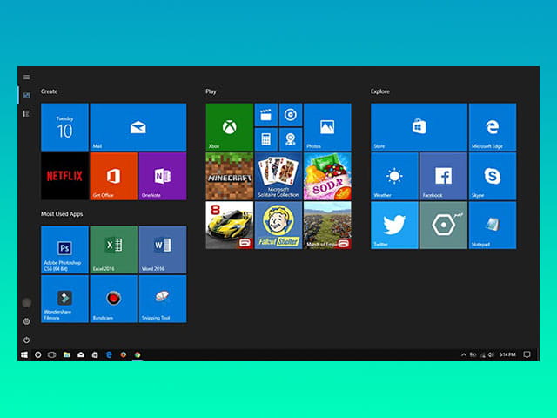Open Settings gear in Start sidebar
The width and height of the screenshot is (557, 418).
click(27, 321)
